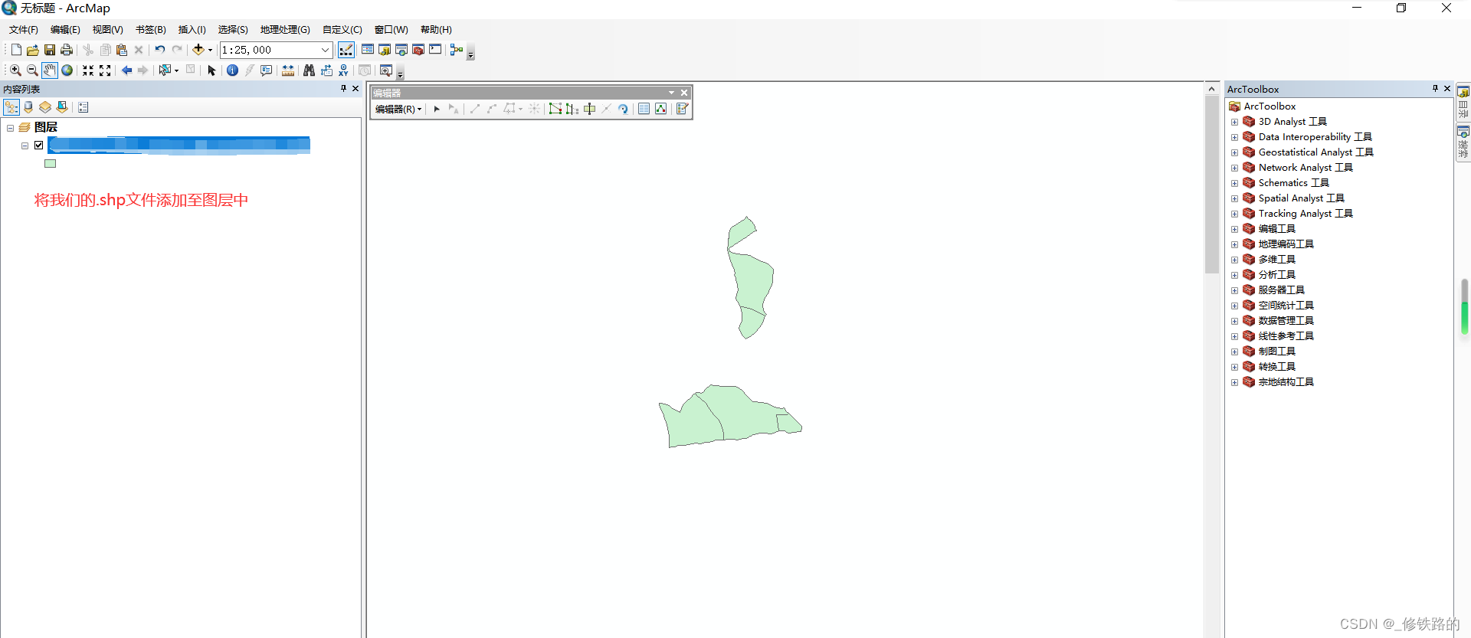Click the Full Extent globe icon
1471x638 pixels.
[67, 70]
